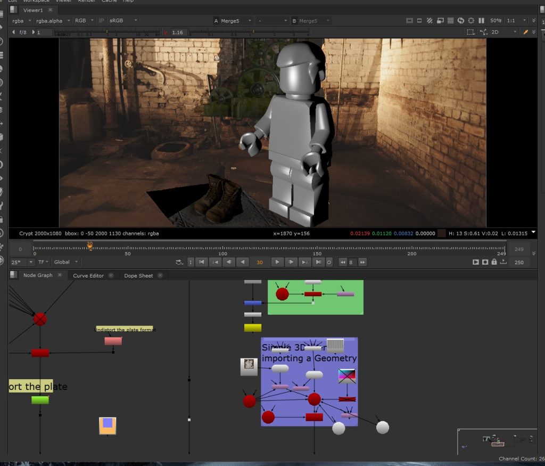
Task: Click the current frame field 30
Action: point(260,262)
